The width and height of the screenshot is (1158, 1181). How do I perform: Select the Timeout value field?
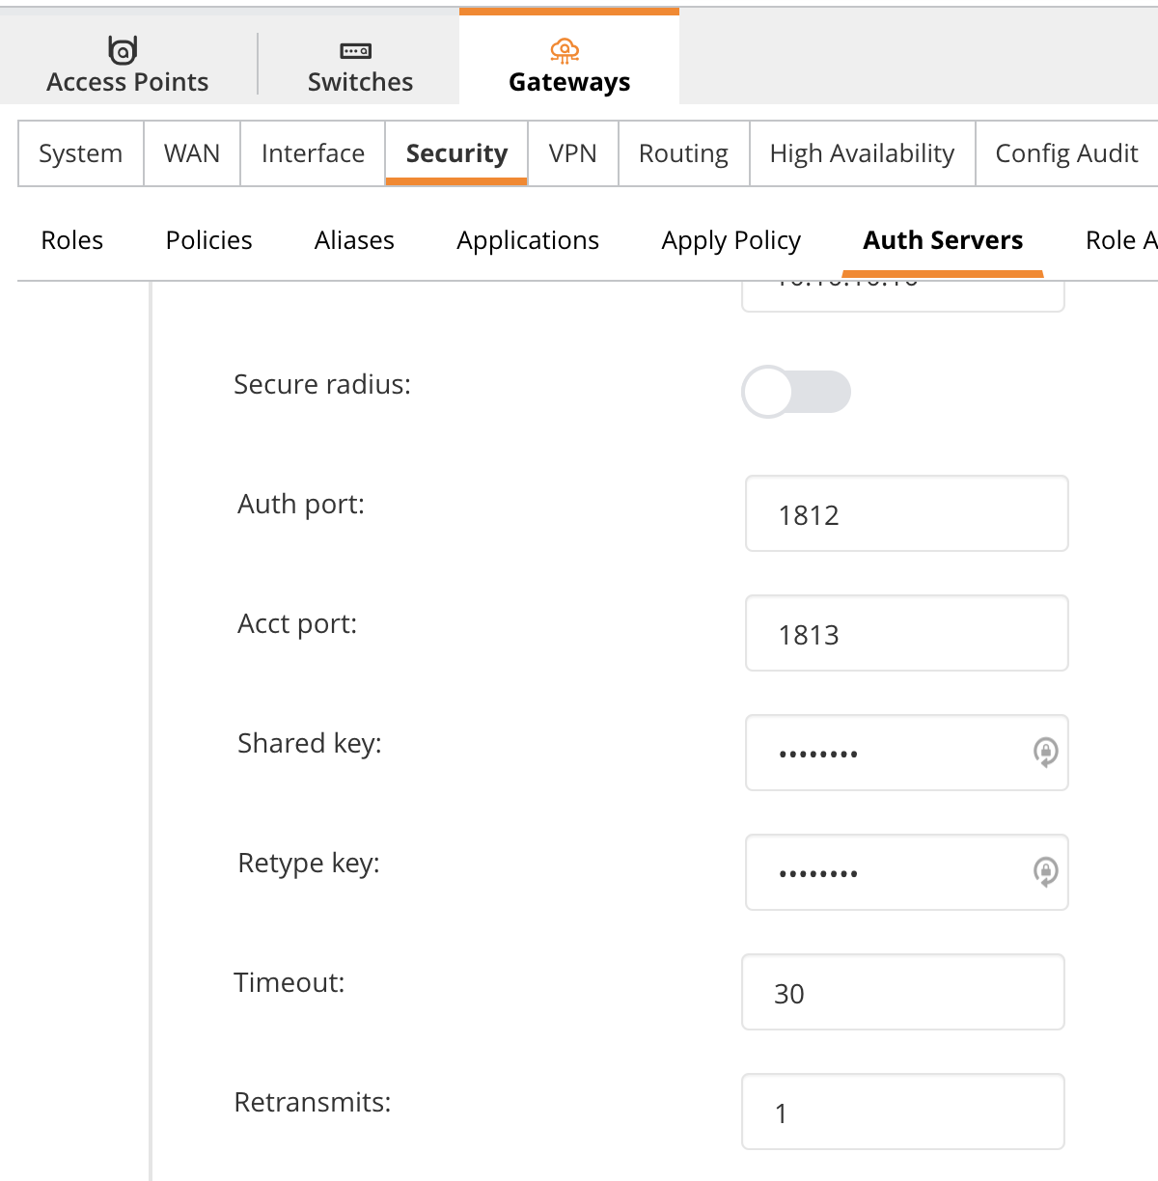(902, 992)
